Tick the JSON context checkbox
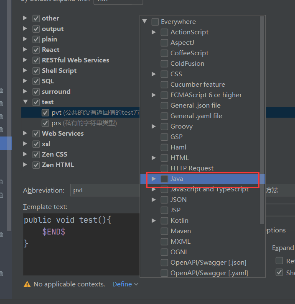Viewport: 295px width, 304px height. [x=165, y=200]
